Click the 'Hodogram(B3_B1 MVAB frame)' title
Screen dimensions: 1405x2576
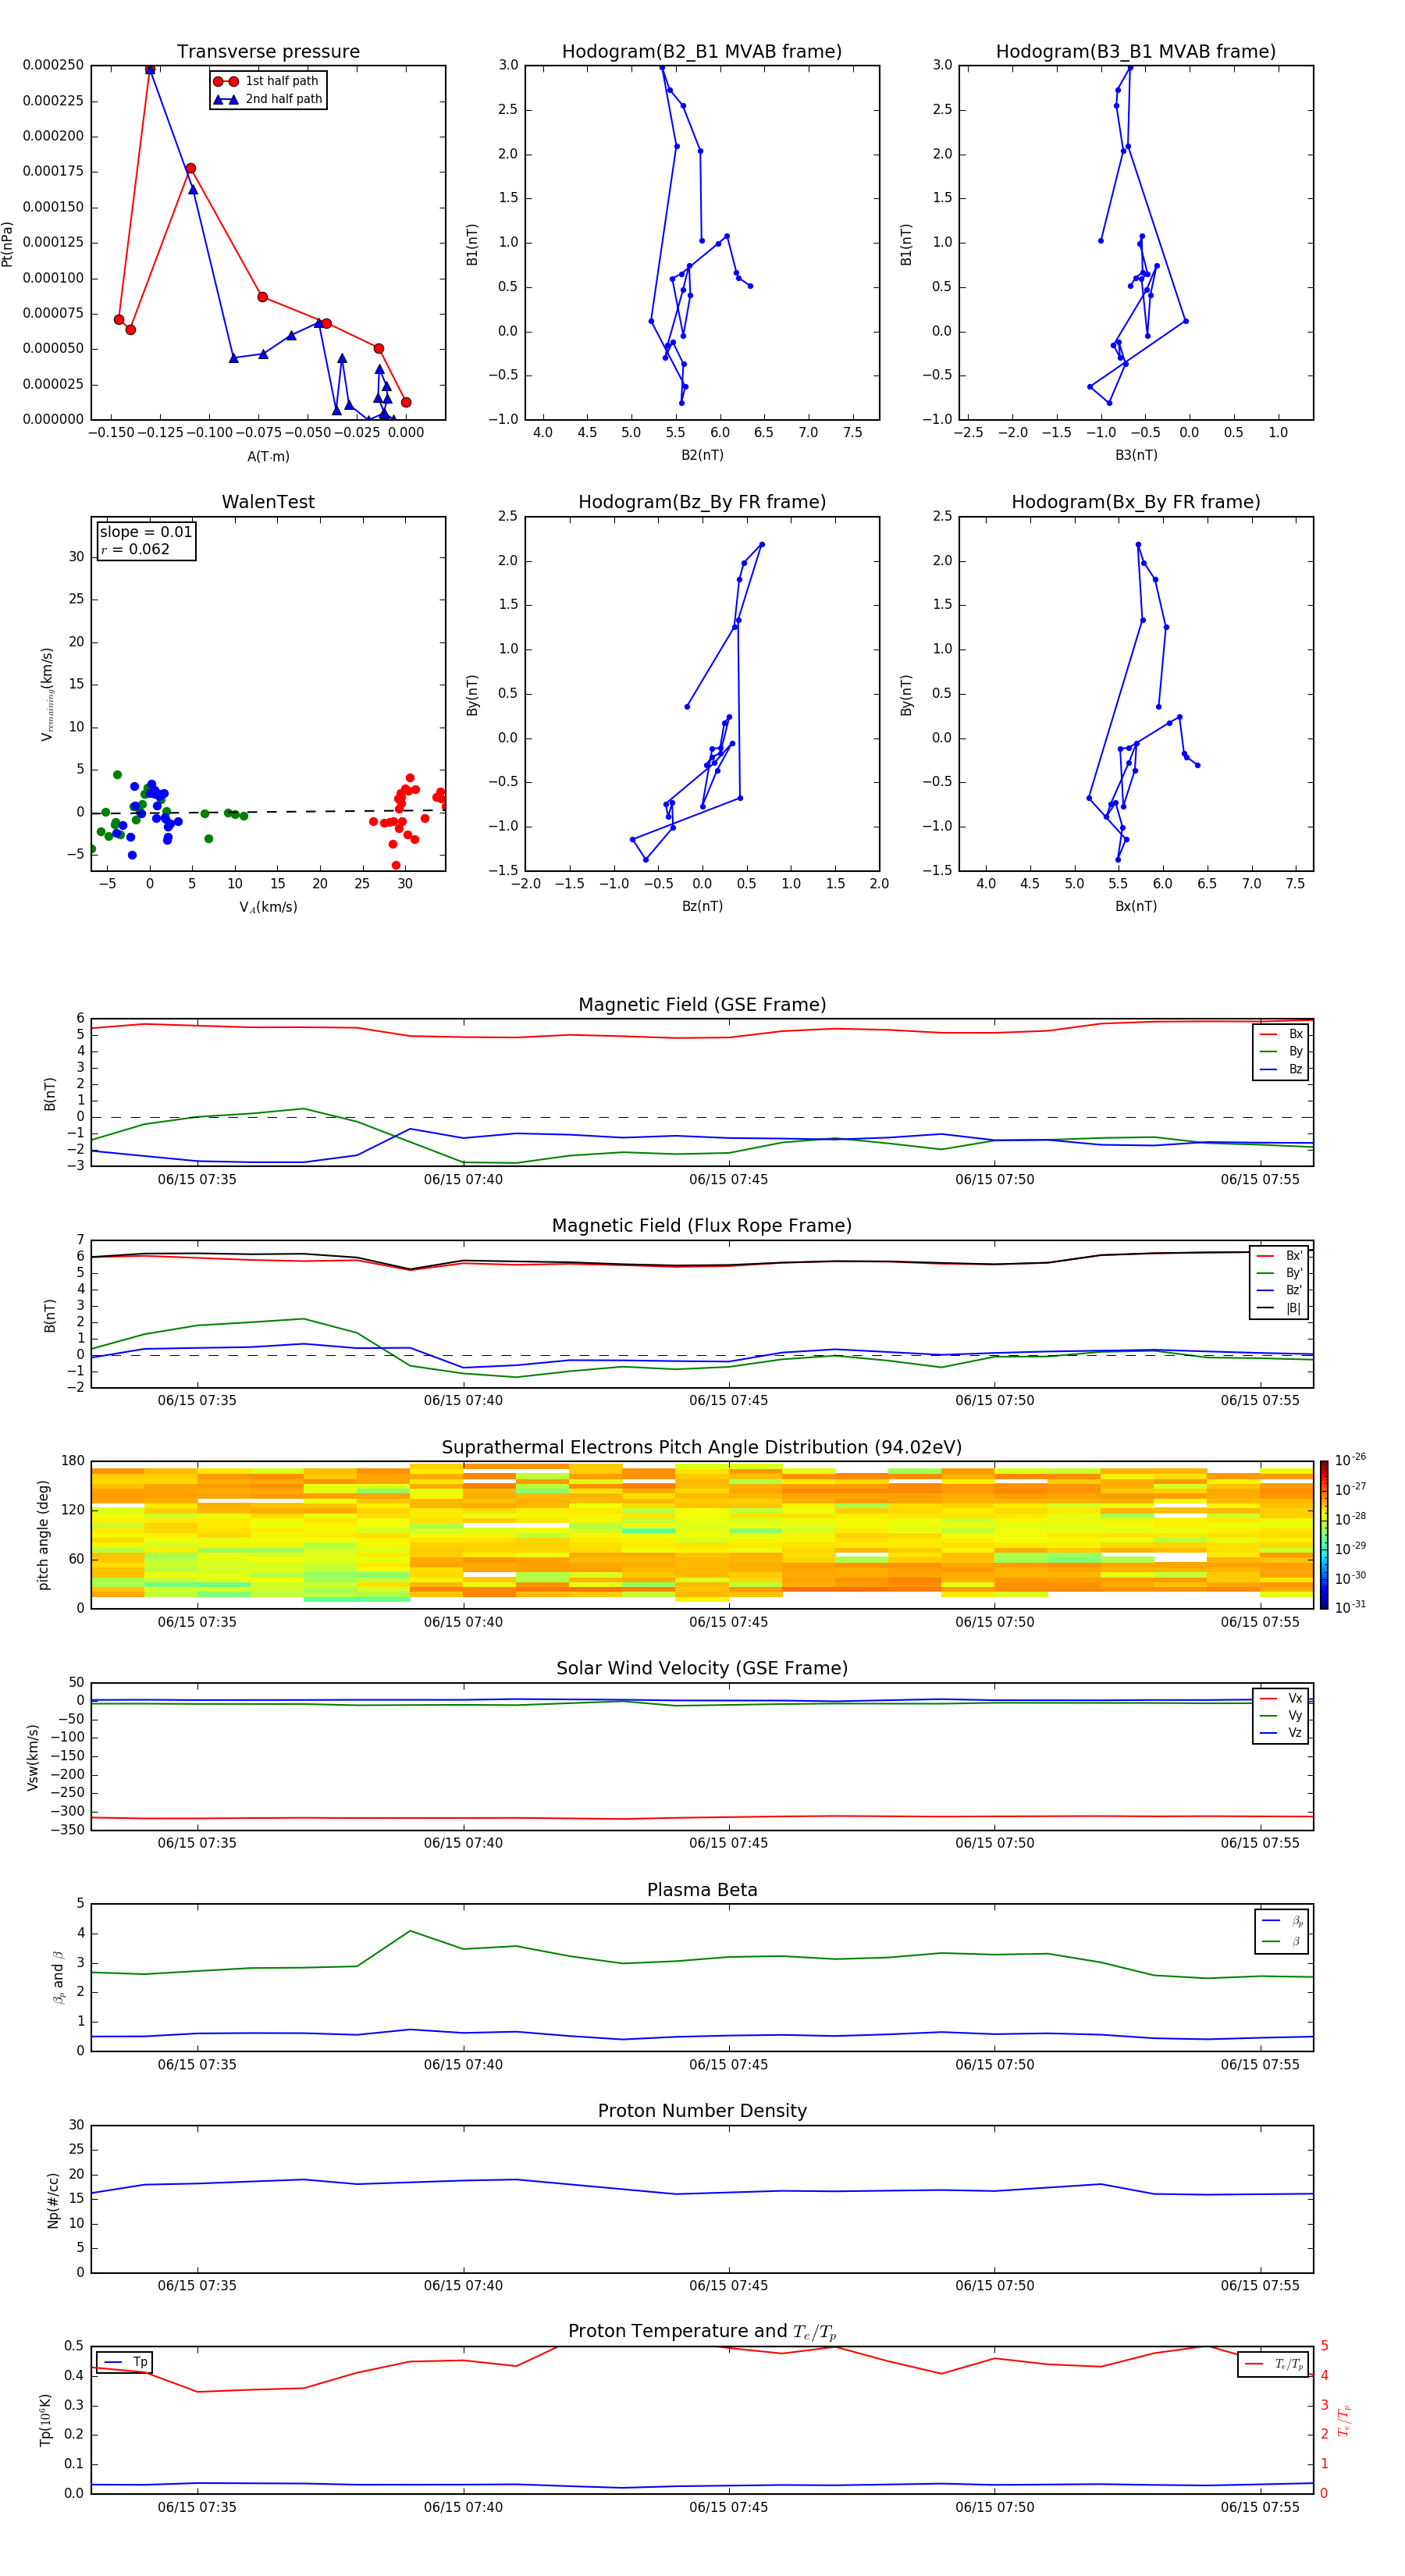tap(1136, 52)
